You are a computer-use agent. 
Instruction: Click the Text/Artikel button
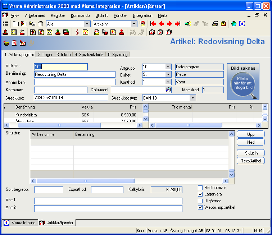[251, 161]
